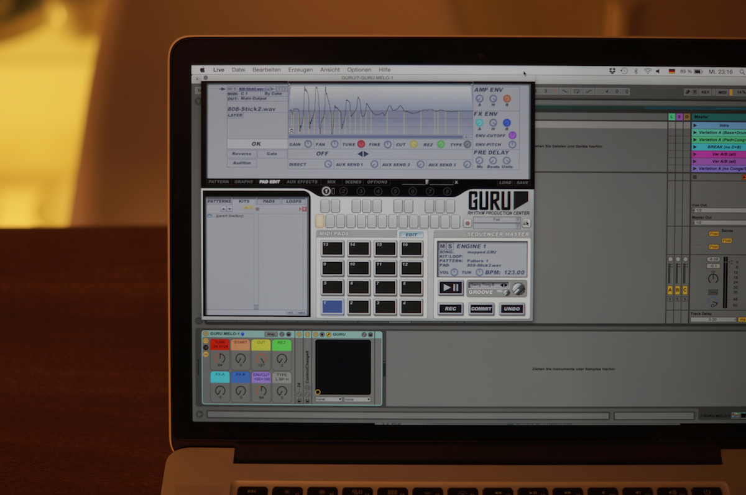Click the yellow CUT knob
This screenshot has height=495, width=746.
coord(413,144)
